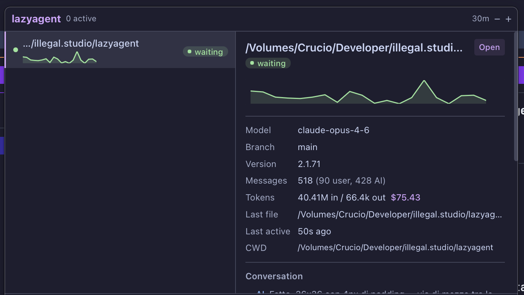
Task: Click the lazyagent app title
Action: pos(36,19)
